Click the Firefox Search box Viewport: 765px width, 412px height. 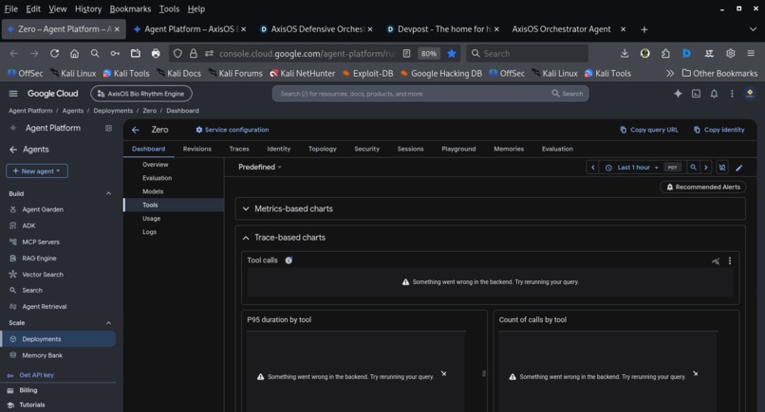tap(528, 54)
